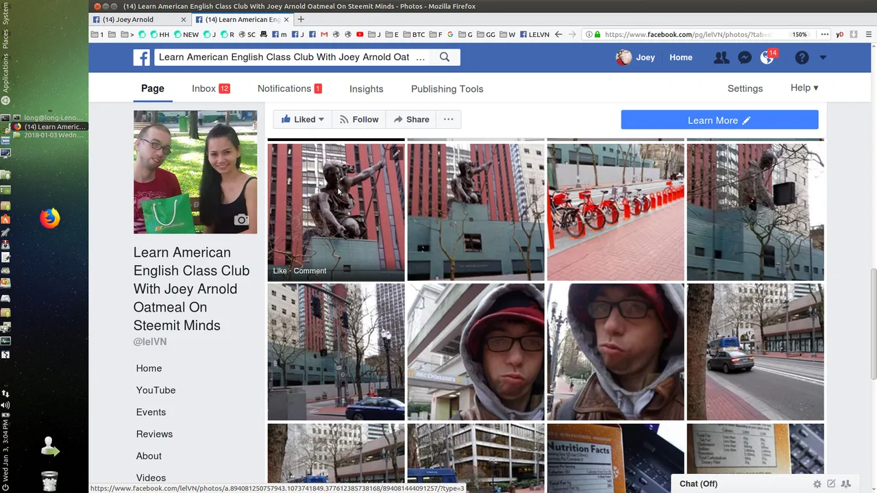Open the YouTube bookmark icon
The image size is (877, 493).
pos(360,34)
